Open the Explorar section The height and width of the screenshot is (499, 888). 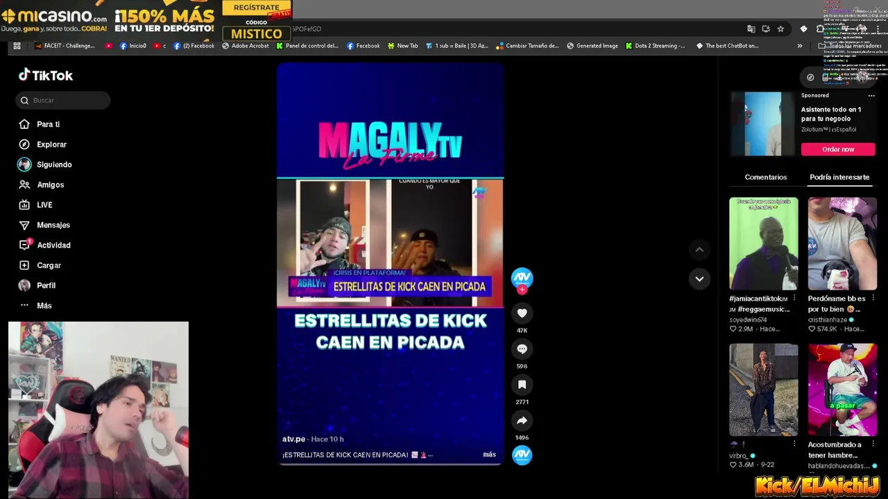pyautogui.click(x=51, y=144)
